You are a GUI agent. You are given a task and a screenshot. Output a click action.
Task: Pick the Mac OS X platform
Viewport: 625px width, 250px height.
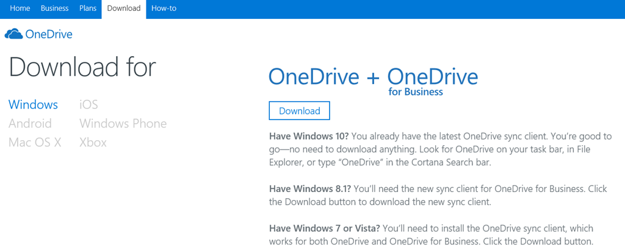[x=35, y=143]
